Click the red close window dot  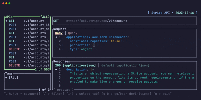[3, 3]
